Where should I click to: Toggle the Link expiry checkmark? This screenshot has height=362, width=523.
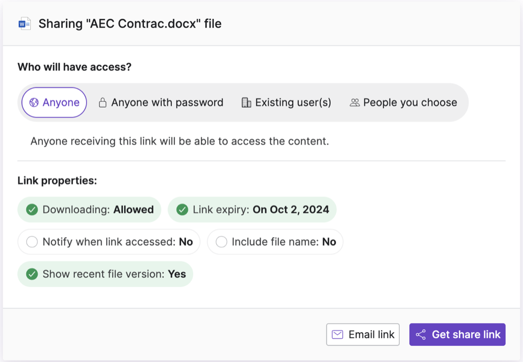tap(182, 209)
